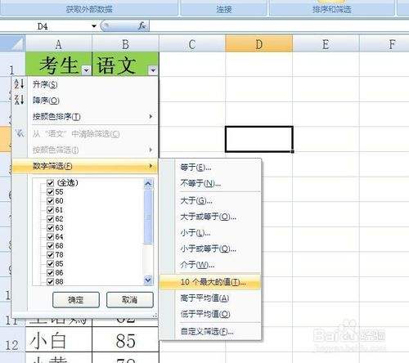The width and height of the screenshot is (409, 363).
Task: Click the 排序和筛选 ribbon group label
Action: pos(331,10)
